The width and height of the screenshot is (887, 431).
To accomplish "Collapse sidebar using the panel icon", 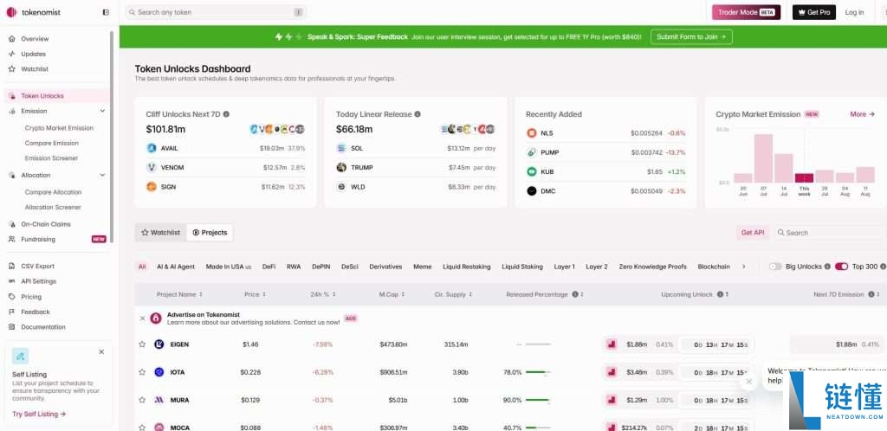I will [106, 12].
